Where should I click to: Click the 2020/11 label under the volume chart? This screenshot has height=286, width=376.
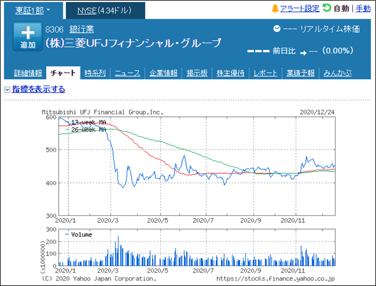(x=293, y=270)
